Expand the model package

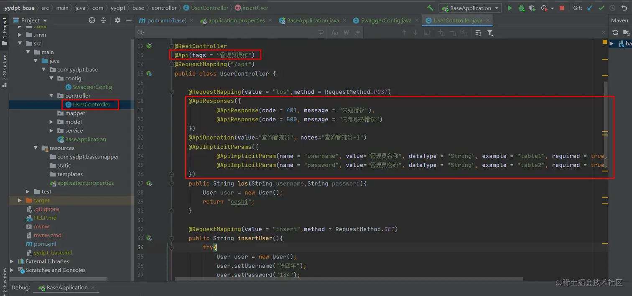coord(51,122)
